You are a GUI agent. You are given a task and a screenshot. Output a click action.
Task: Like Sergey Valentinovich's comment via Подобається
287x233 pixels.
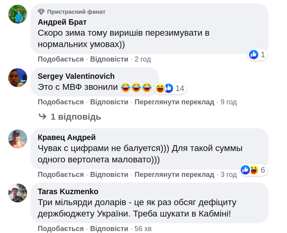point(60,102)
